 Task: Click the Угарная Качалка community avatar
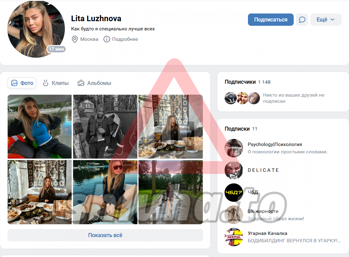tap(233, 237)
